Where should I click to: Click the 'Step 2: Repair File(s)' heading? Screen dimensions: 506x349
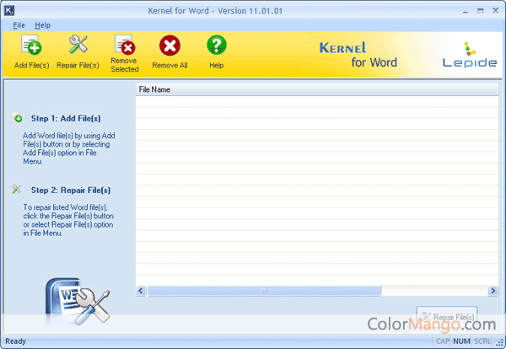click(71, 190)
